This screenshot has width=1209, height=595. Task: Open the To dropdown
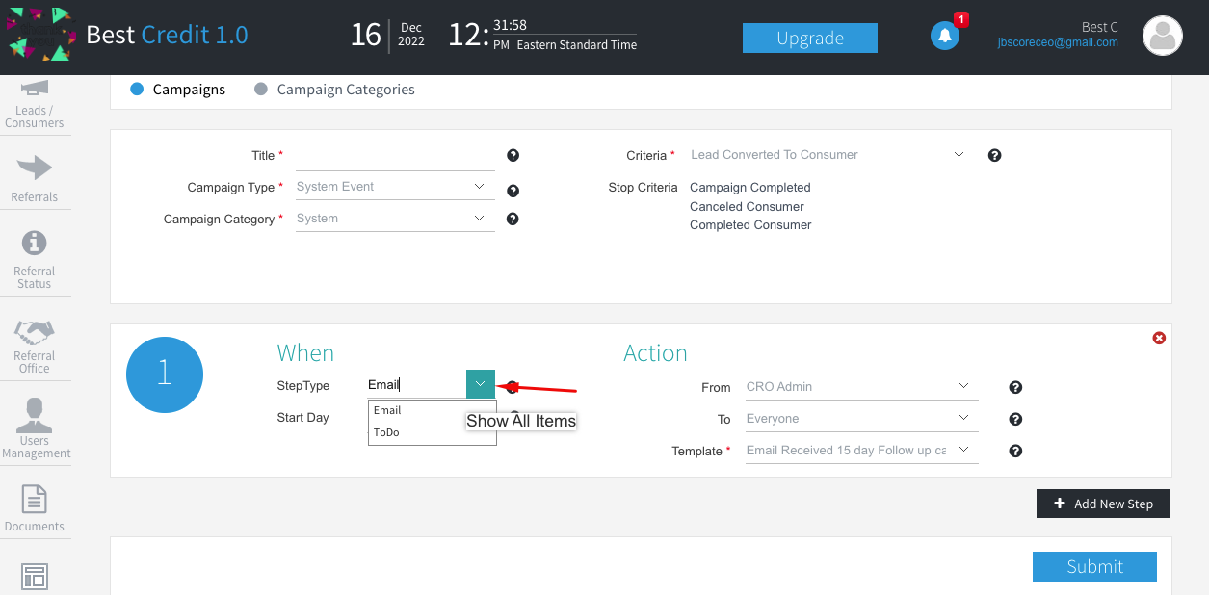963,418
